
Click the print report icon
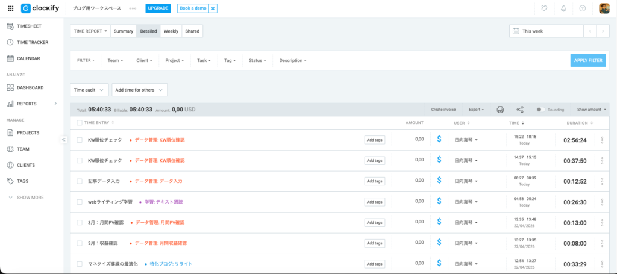tap(500, 110)
